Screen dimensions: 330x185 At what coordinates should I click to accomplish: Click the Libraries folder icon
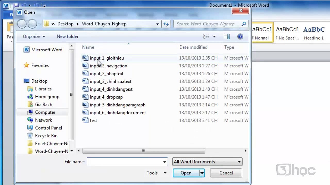pyautogui.click(x=30, y=89)
